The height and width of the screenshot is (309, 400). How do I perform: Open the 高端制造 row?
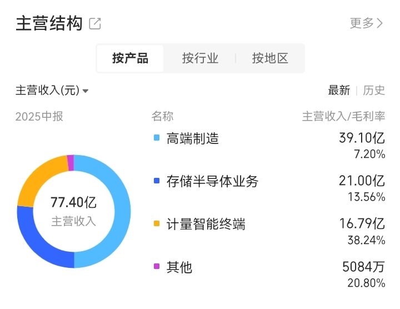click(x=269, y=146)
